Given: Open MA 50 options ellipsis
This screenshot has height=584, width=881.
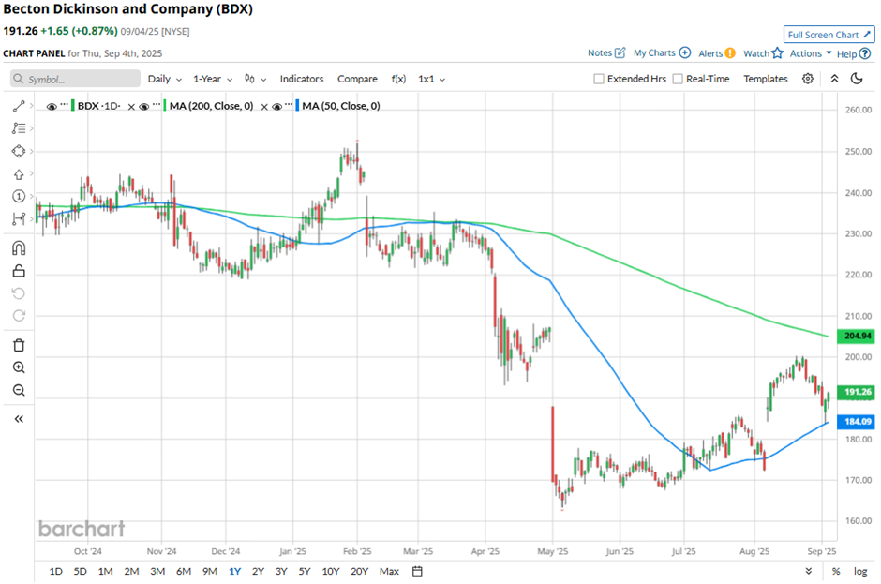Looking at the screenshot, I should 289,105.
